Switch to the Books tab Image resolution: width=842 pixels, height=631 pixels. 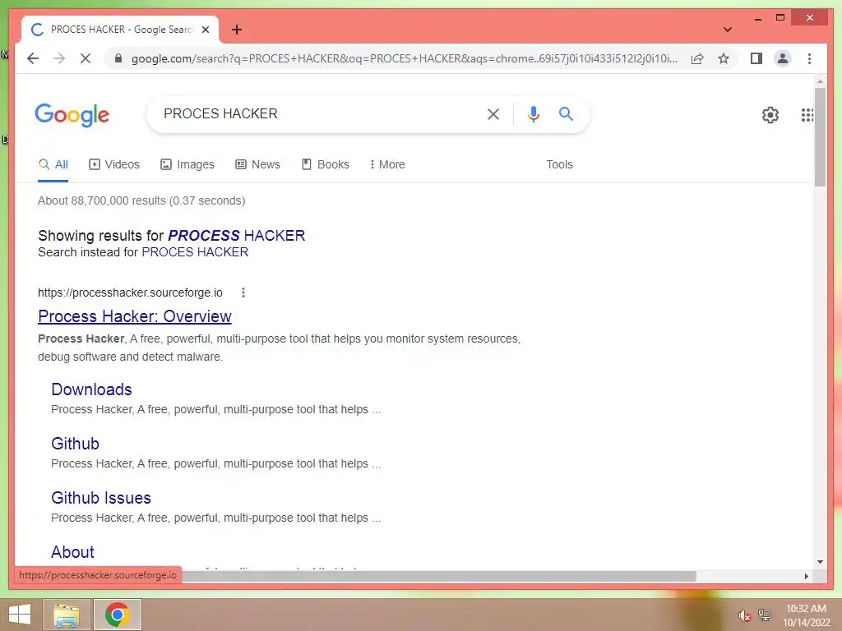pyautogui.click(x=326, y=164)
